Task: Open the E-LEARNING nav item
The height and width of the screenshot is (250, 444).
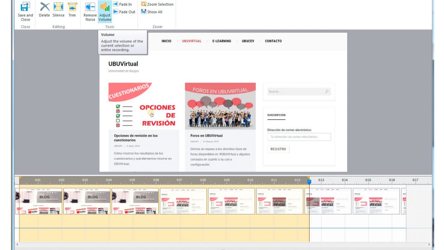Action: click(222, 41)
